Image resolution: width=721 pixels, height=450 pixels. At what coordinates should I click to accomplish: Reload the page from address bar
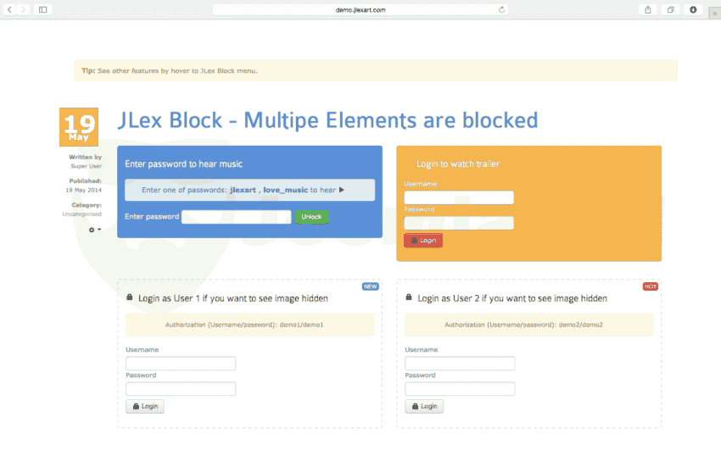[x=502, y=9]
